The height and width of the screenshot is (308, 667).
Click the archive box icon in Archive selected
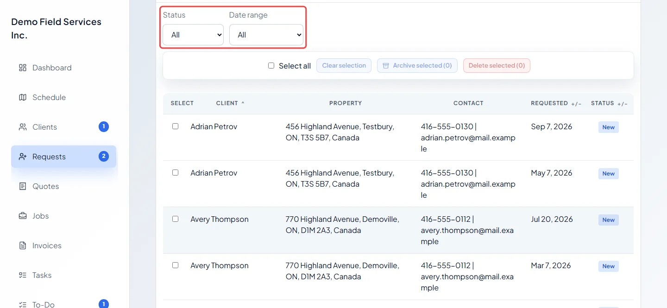click(x=386, y=66)
